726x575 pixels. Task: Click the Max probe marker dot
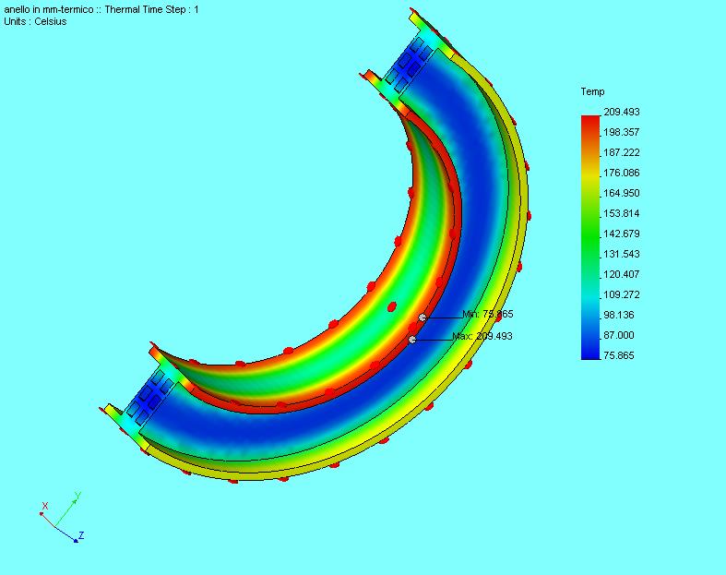[412, 340]
